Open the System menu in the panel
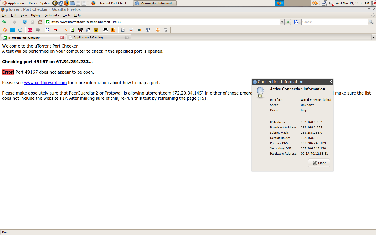The height and width of the screenshot is (235, 376). pyautogui.click(x=45, y=3)
